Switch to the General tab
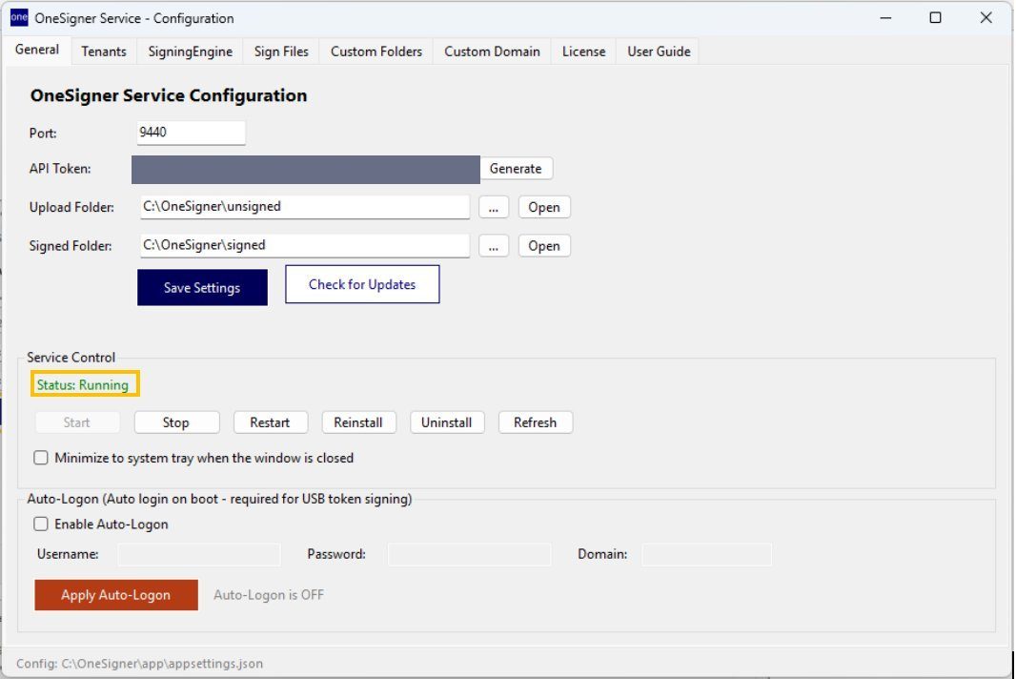This screenshot has height=679, width=1016. pyautogui.click(x=37, y=50)
